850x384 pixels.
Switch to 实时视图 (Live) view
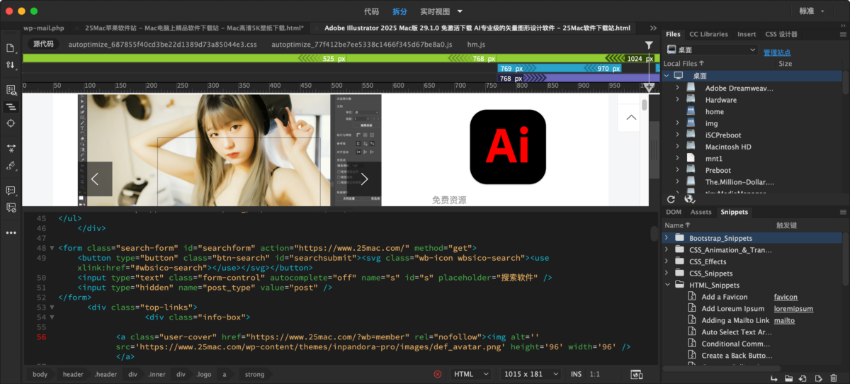click(x=435, y=11)
